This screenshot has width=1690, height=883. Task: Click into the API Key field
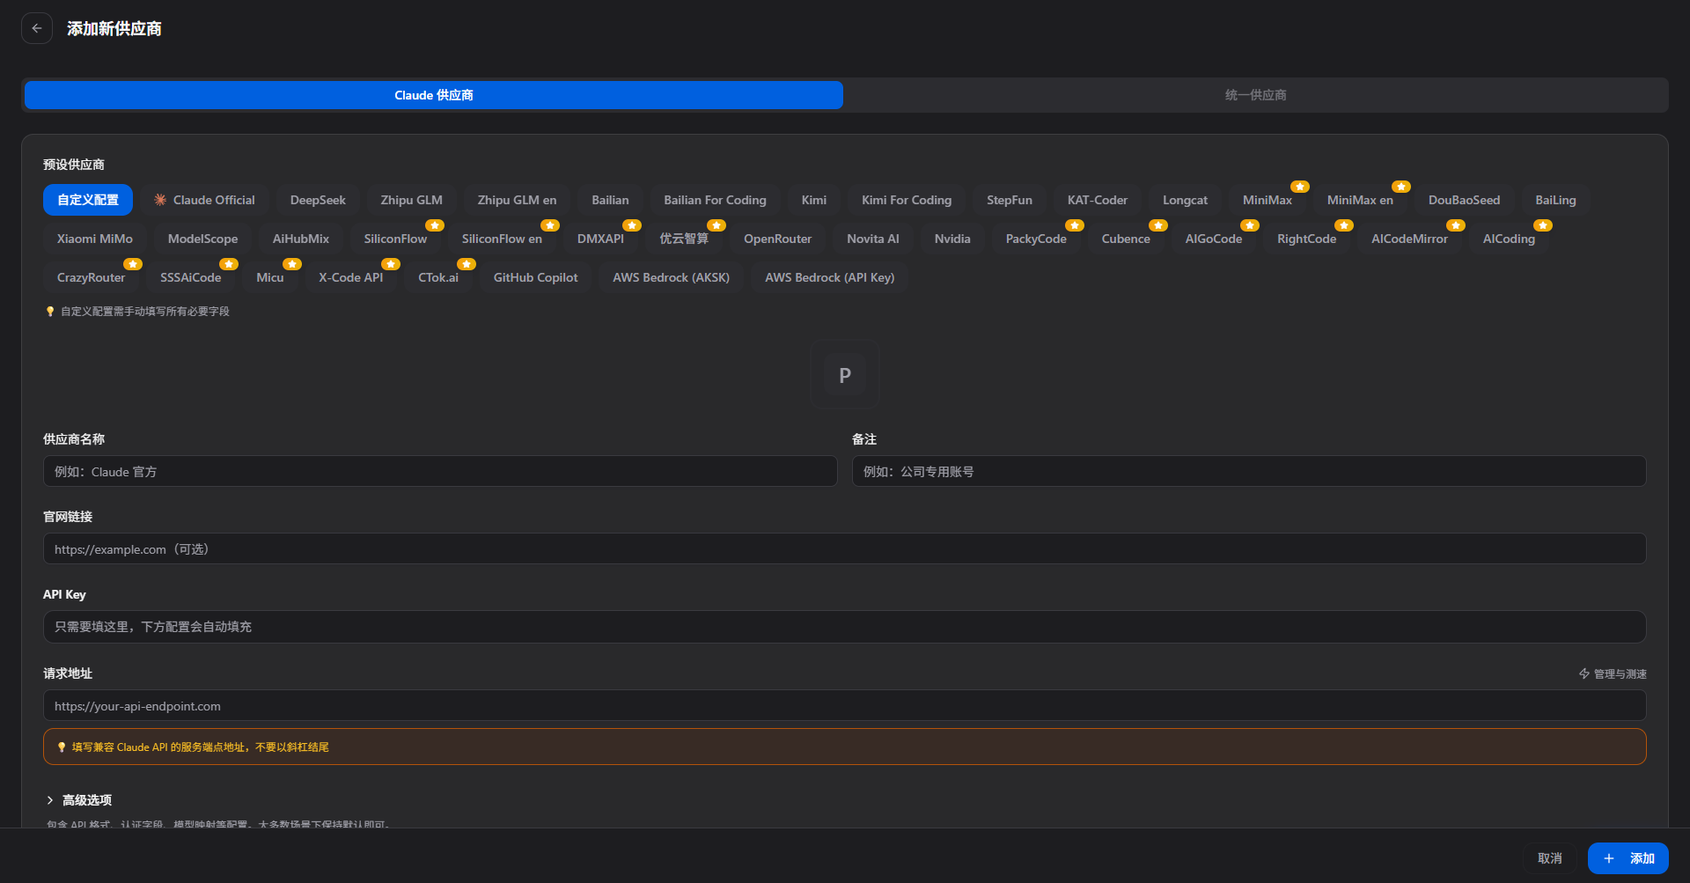pos(844,627)
